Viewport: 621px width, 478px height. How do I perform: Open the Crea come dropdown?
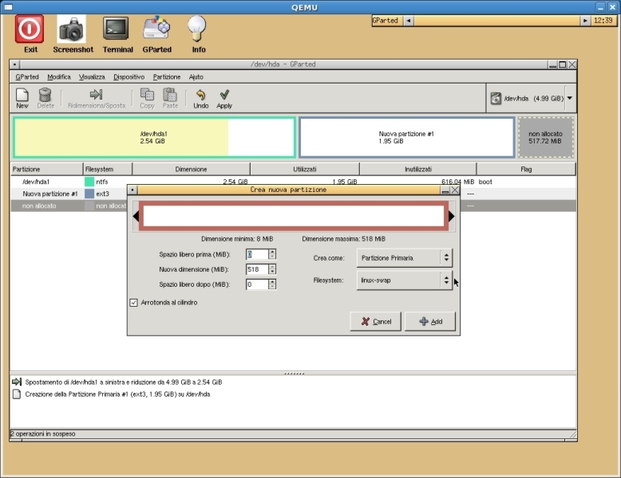click(405, 258)
